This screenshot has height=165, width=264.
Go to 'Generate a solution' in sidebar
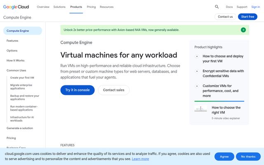[20, 128]
